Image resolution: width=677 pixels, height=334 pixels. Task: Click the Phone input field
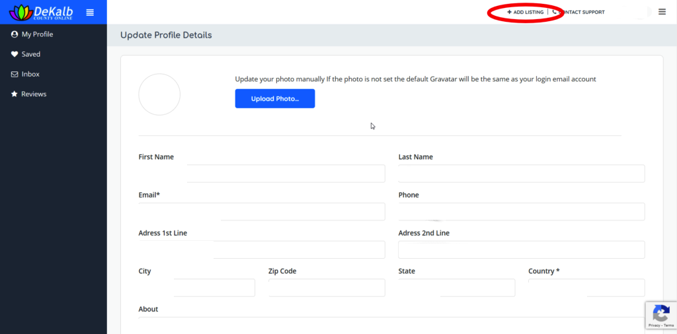click(521, 212)
